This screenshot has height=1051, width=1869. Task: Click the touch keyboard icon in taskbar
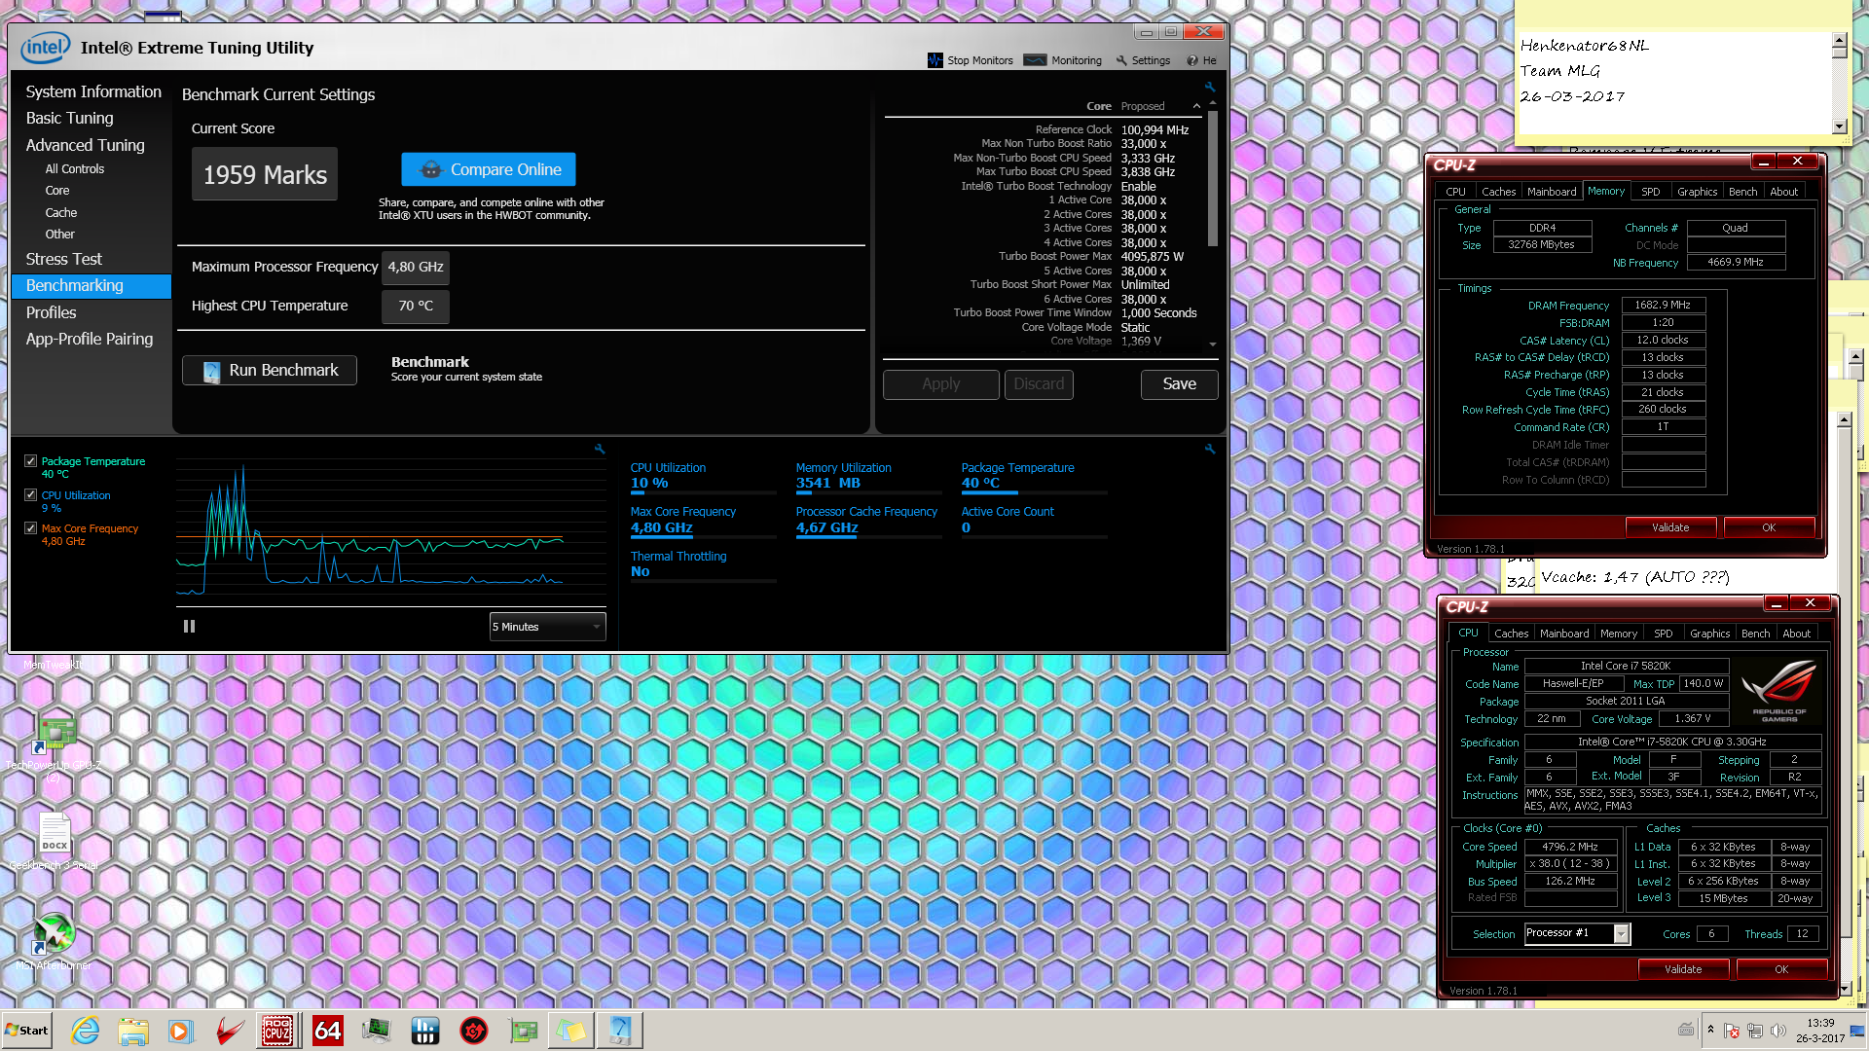[x=1686, y=1030]
